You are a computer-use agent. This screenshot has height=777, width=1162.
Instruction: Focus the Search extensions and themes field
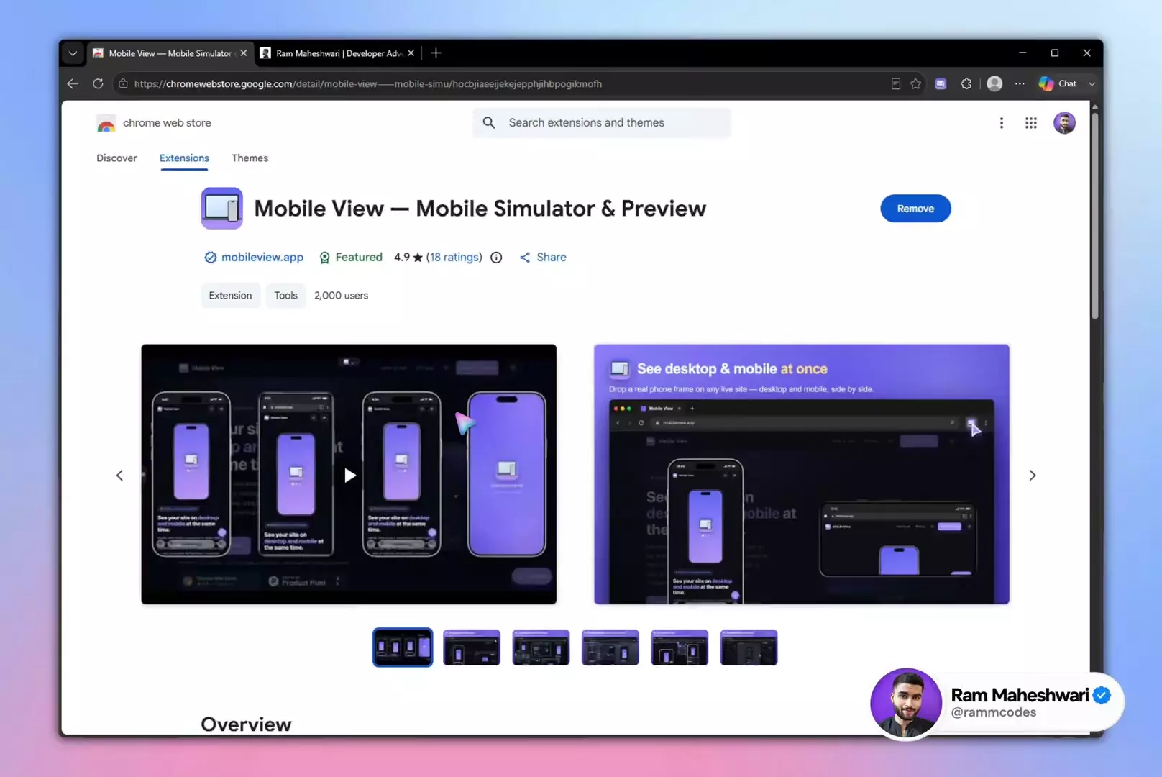pyautogui.click(x=602, y=123)
